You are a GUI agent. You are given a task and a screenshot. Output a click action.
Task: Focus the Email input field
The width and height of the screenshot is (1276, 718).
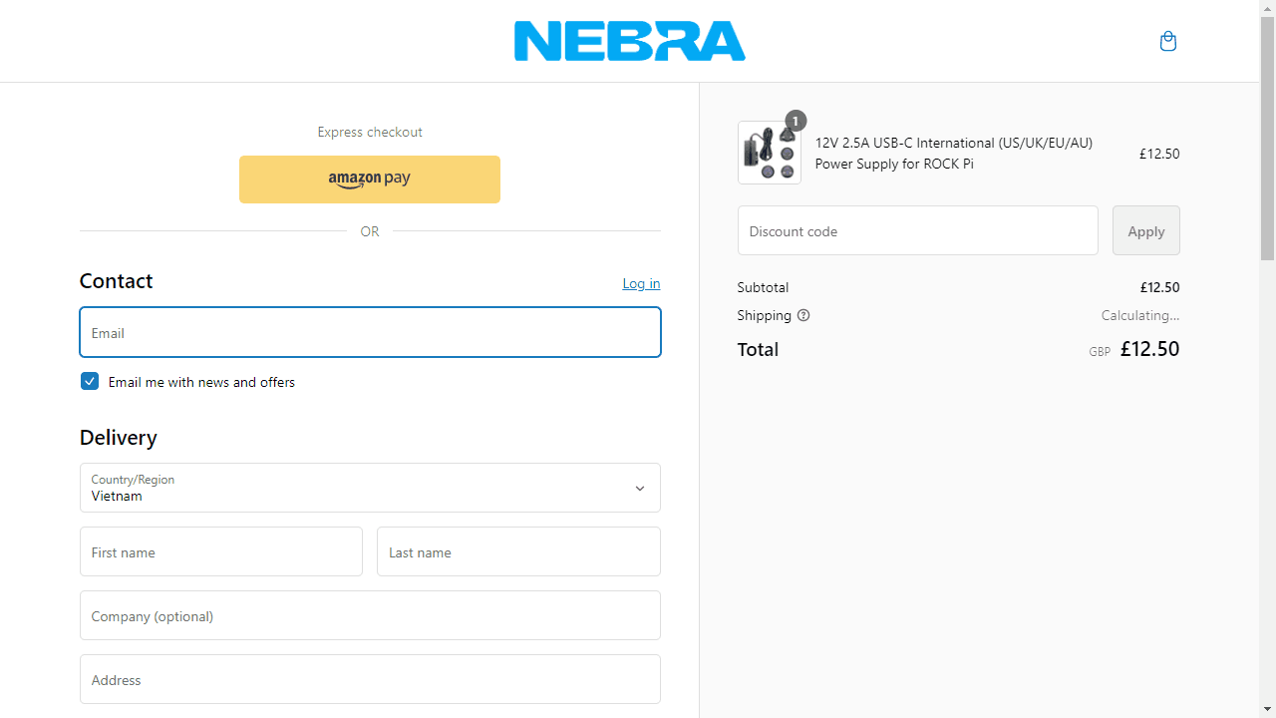coord(370,332)
